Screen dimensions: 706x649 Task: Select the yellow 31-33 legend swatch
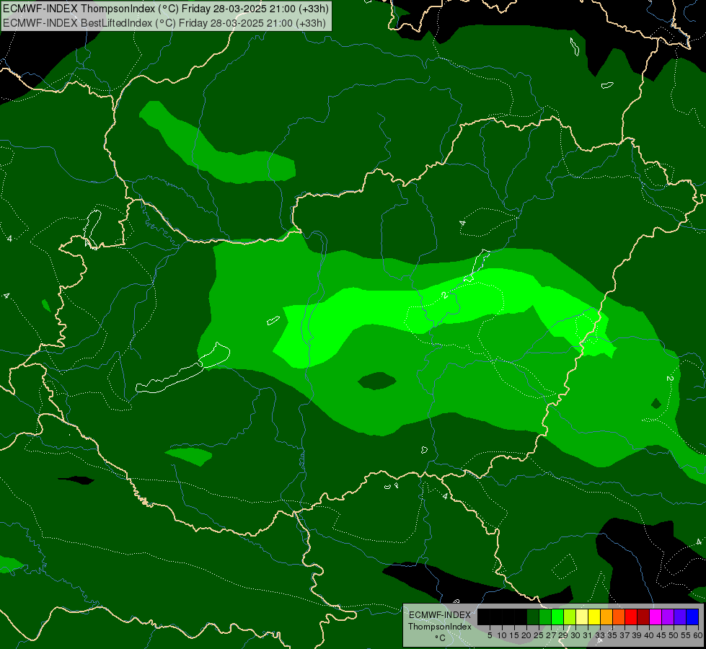tap(594, 617)
